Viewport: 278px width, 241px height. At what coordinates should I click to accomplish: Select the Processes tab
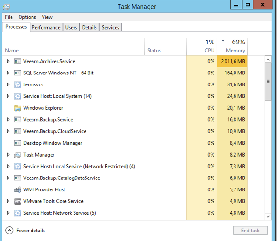tap(16, 27)
